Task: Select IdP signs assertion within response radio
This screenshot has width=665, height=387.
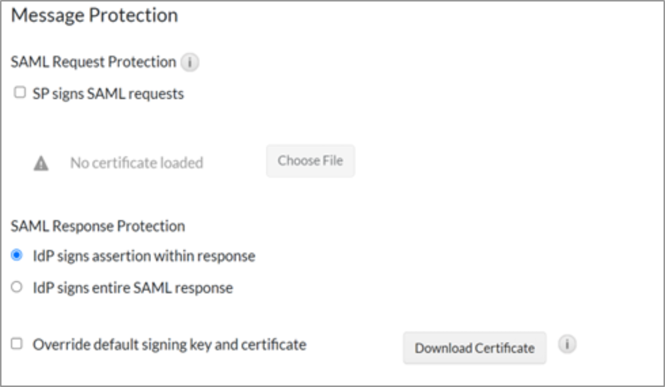Action: pos(17,255)
